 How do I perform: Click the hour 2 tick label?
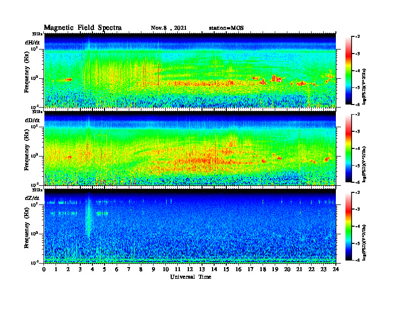tap(68, 269)
